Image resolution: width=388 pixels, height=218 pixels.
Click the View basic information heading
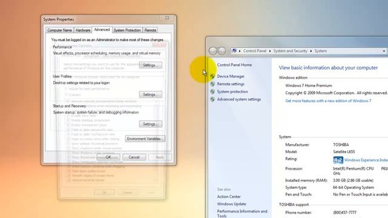(328, 68)
